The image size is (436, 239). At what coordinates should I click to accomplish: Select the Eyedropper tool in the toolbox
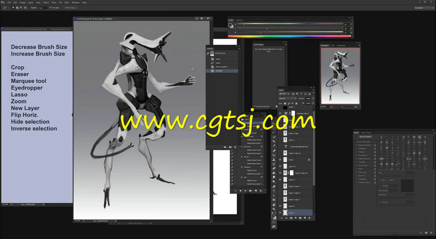click(x=274, y=146)
